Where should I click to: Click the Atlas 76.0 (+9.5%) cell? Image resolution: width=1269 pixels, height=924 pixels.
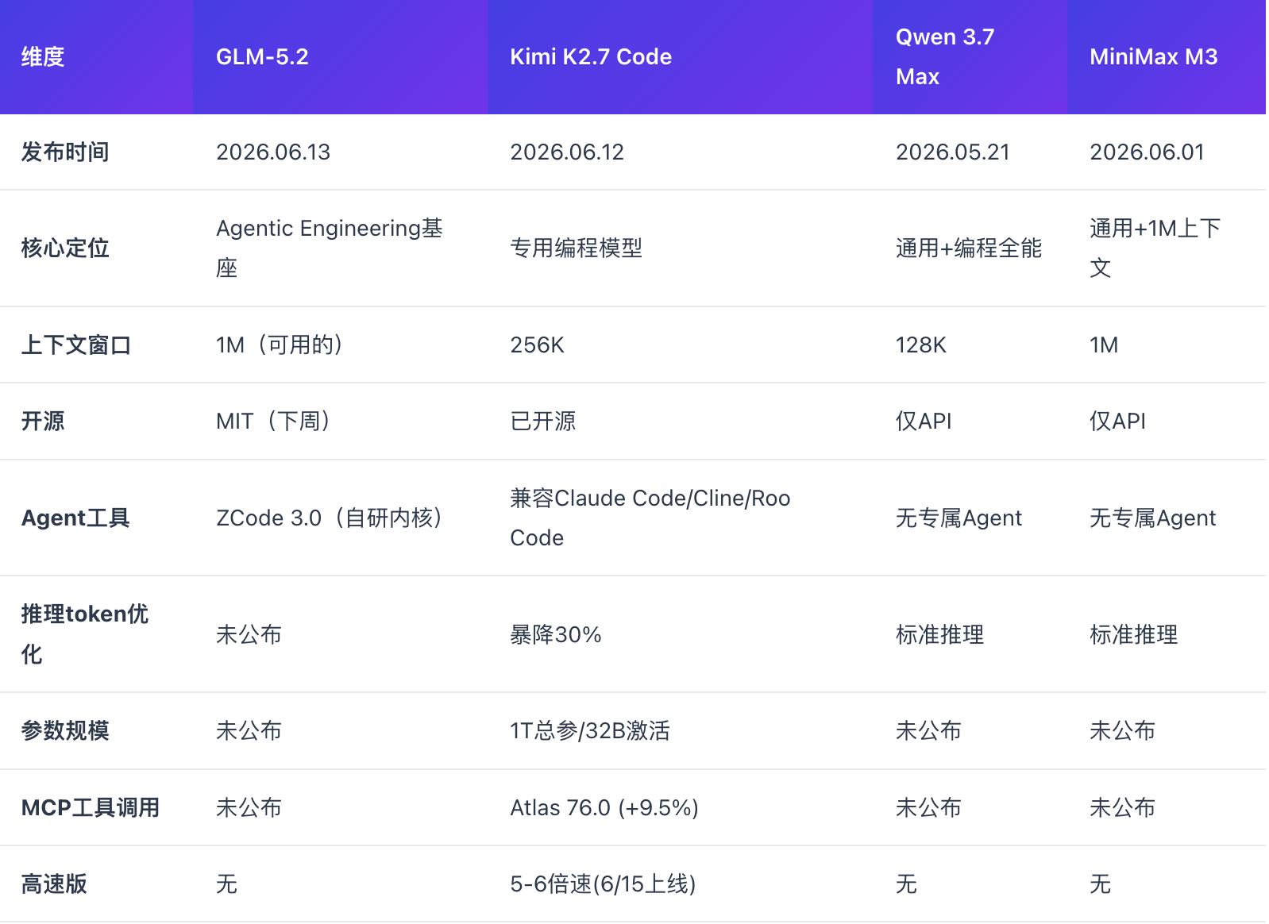tap(604, 808)
